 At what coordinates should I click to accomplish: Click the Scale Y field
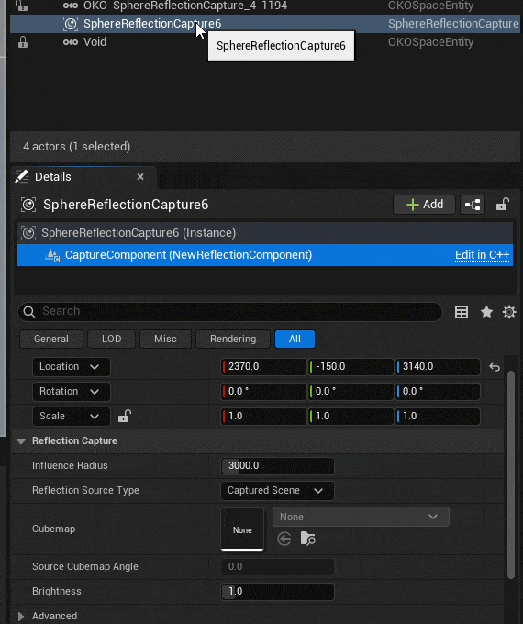coord(351,416)
